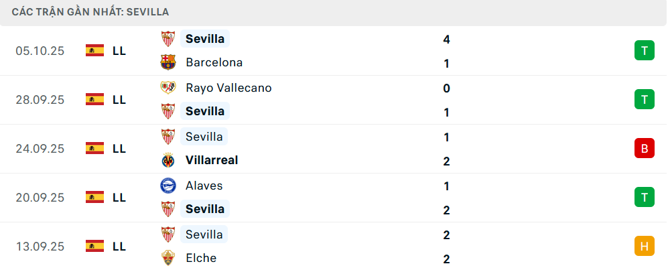Click the Alaves blue crest icon
Image resolution: width=668 pixels, height=270 pixels.
tap(168, 186)
